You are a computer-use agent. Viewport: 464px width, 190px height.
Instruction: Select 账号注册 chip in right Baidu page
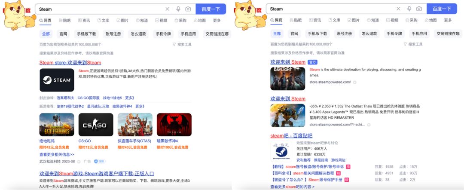tap(345, 34)
